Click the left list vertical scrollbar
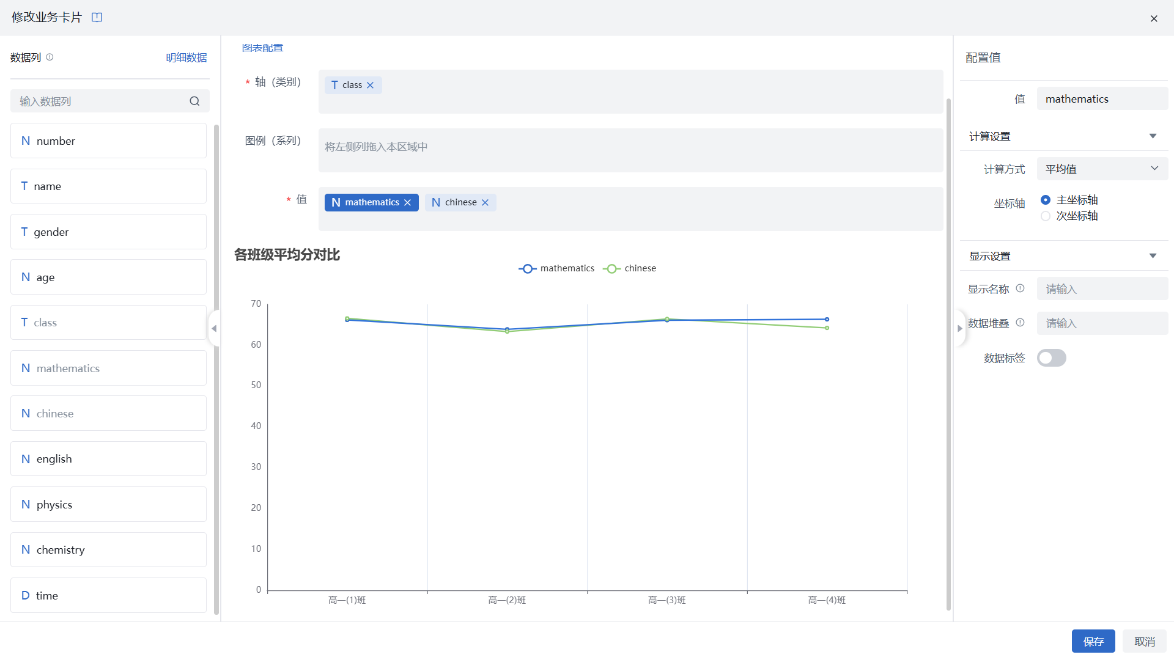Screen dimensions: 1174x660 click(x=216, y=370)
